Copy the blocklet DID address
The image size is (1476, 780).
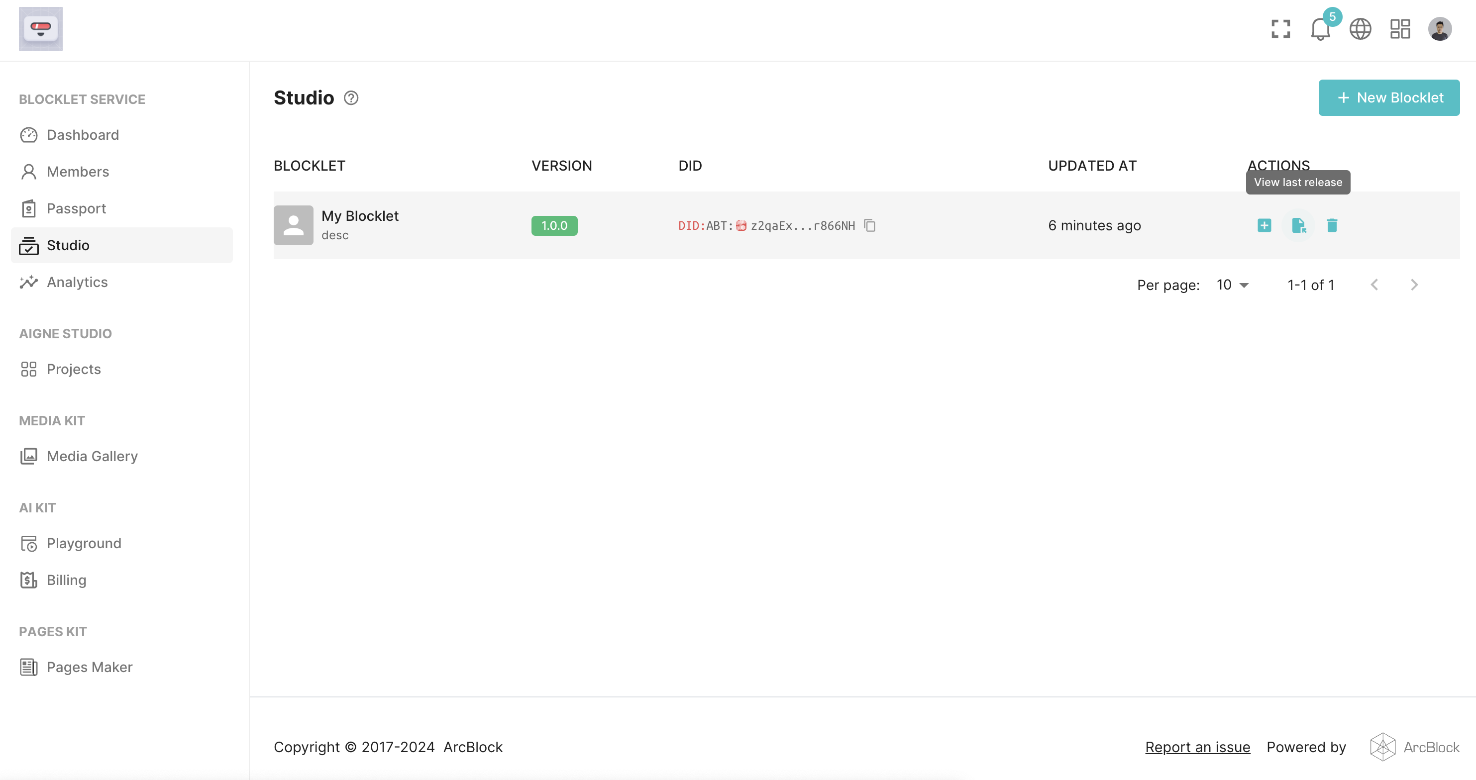[870, 226]
